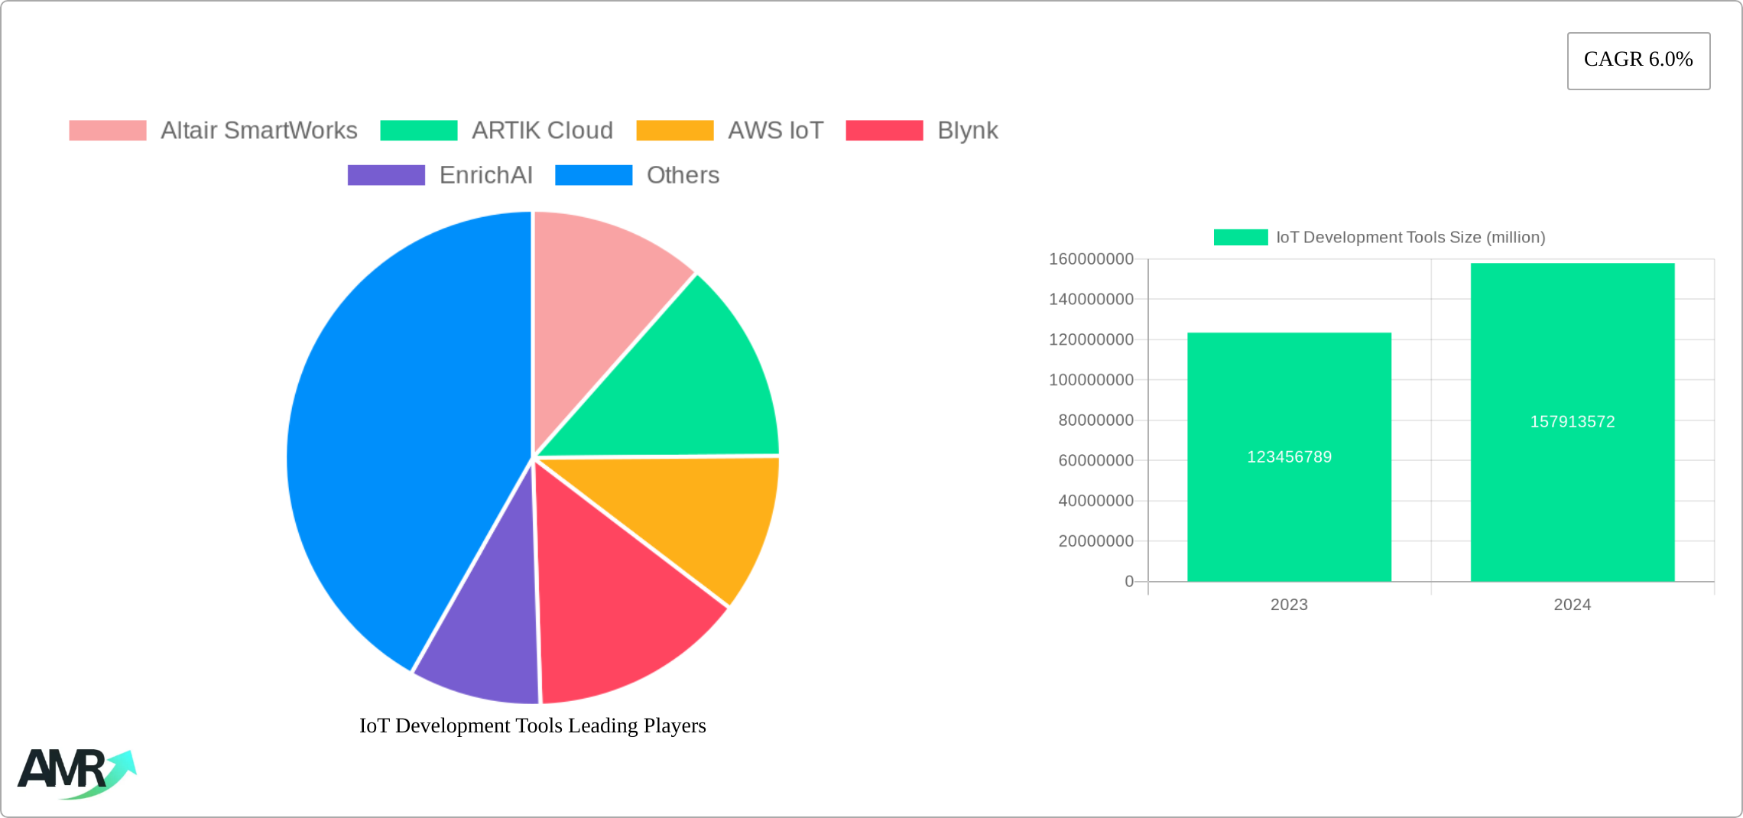Click the Altair SmartWorks legend label
1743x818 pixels.
258,131
